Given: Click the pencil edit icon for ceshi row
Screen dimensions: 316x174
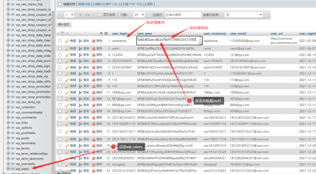Looking at the screenshot, I should [x=67, y=49].
